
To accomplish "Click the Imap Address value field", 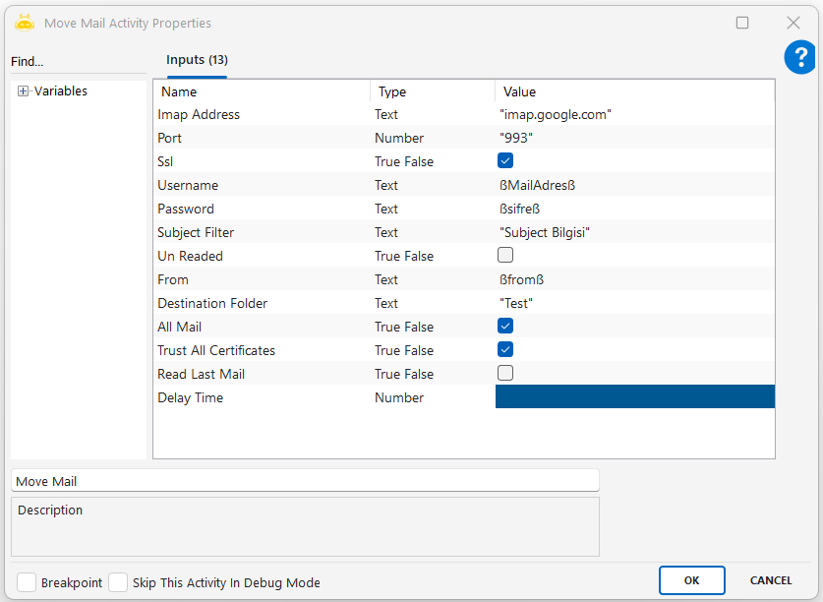I will coord(634,114).
